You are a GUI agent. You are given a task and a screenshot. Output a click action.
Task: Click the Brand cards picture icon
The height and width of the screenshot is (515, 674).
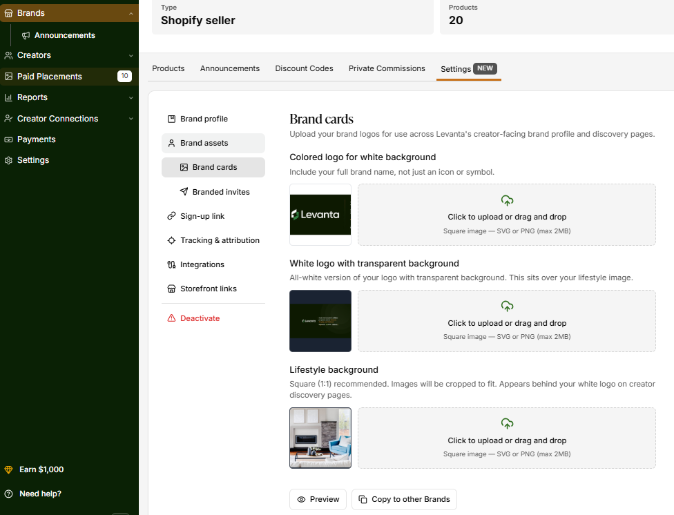[x=184, y=168]
